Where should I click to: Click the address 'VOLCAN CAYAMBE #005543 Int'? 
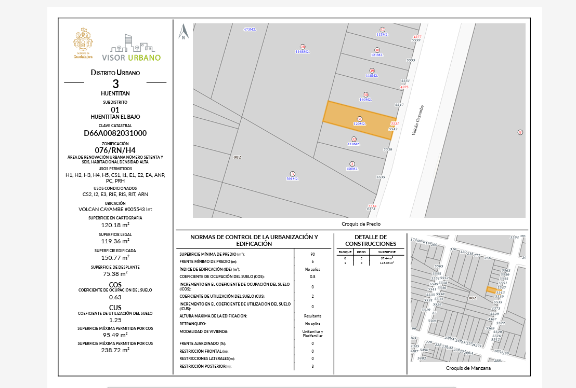pyautogui.click(x=115, y=210)
